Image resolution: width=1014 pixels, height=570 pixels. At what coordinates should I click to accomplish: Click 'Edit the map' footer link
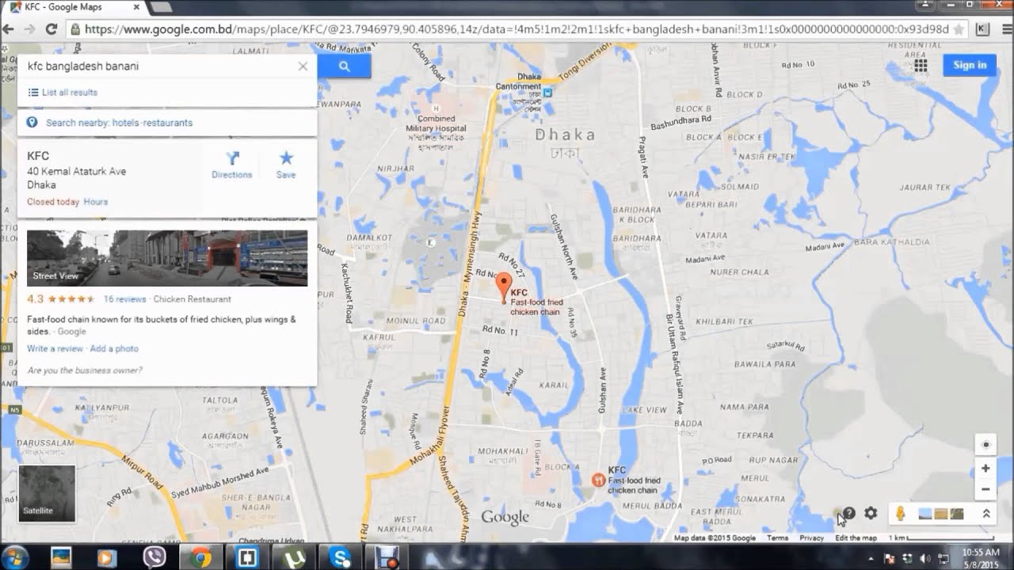pyautogui.click(x=856, y=538)
